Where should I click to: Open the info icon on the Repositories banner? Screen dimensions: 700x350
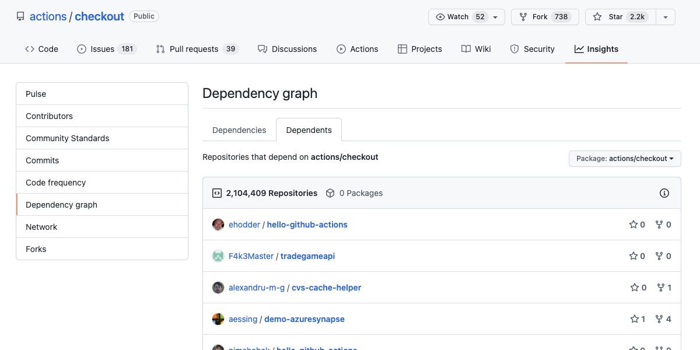click(x=664, y=193)
